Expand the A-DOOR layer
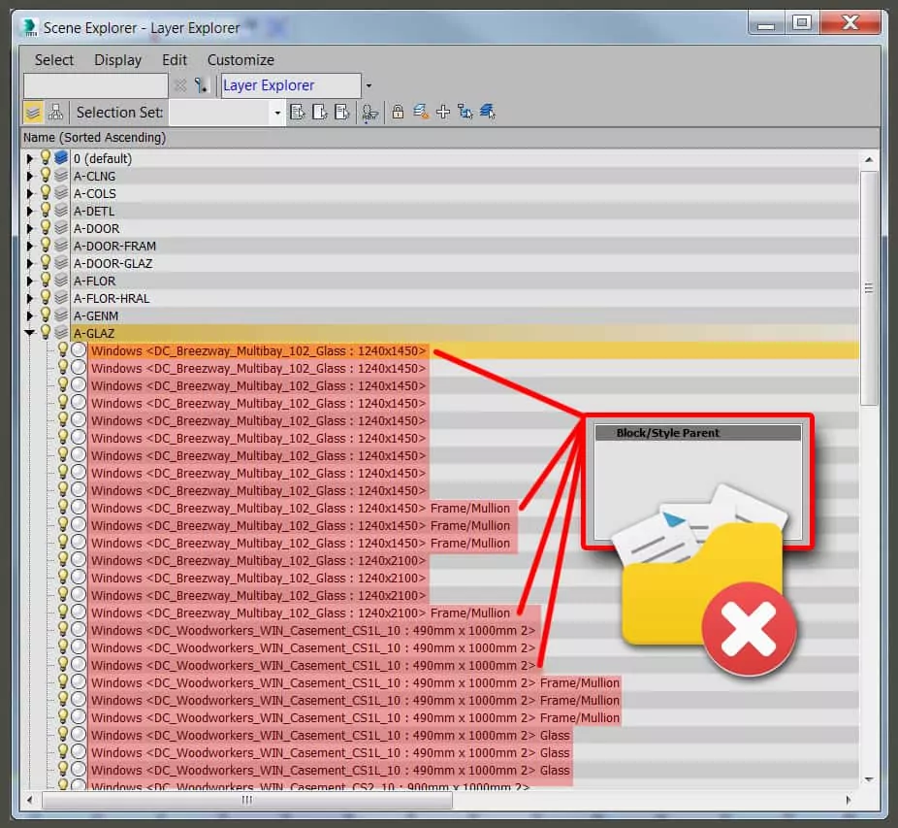 [x=30, y=229]
